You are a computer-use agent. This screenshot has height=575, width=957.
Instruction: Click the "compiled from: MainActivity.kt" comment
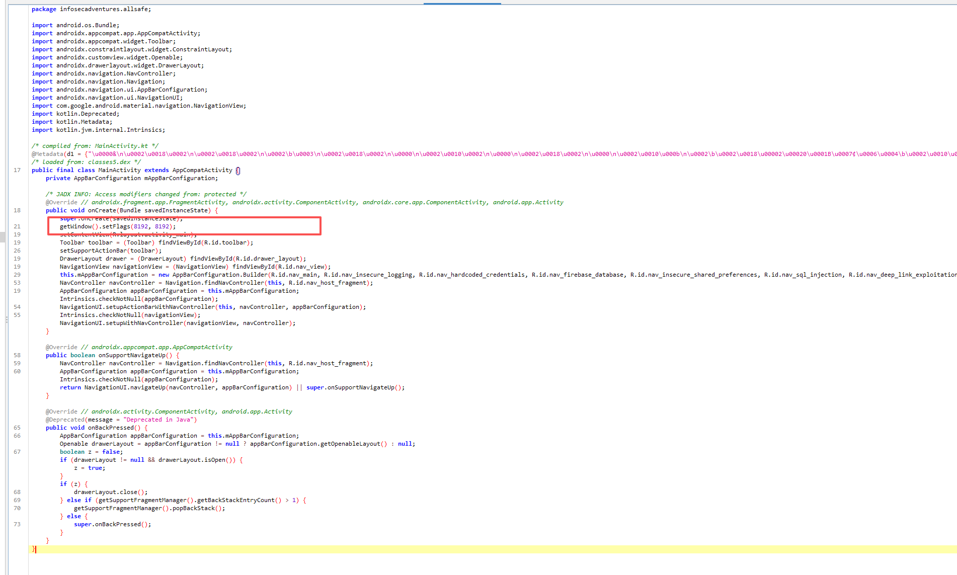tap(95, 146)
